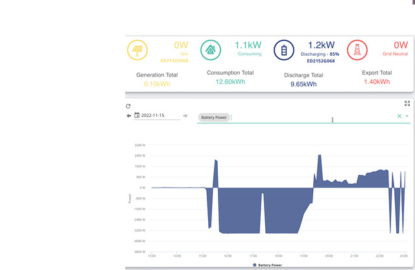
Task: Clear selected series with the X icon
Action: 399,116
